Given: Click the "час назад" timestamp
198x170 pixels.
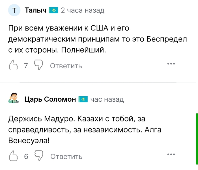Looking at the screenshot, I should click(107, 99).
